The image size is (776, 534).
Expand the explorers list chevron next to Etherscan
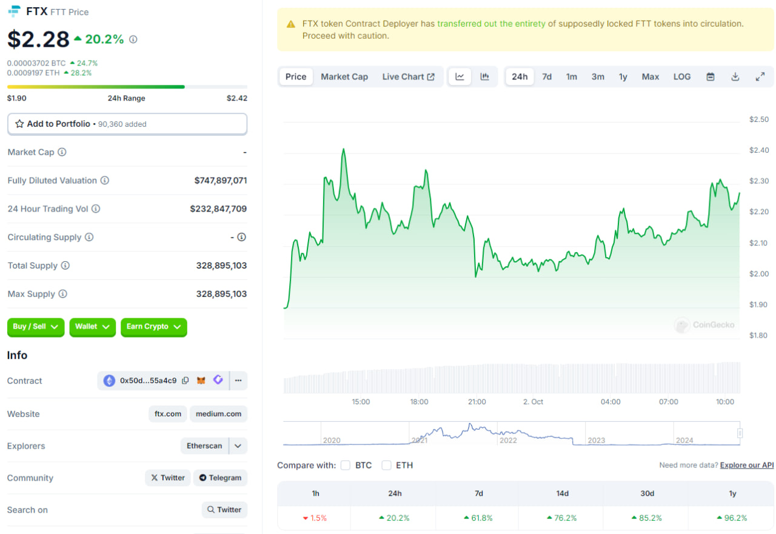tap(238, 446)
